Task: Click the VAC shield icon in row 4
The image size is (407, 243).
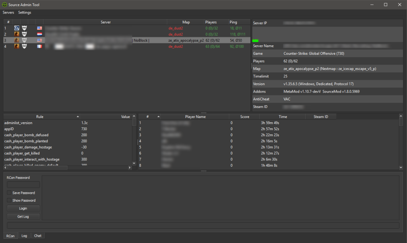Action: click(24, 46)
